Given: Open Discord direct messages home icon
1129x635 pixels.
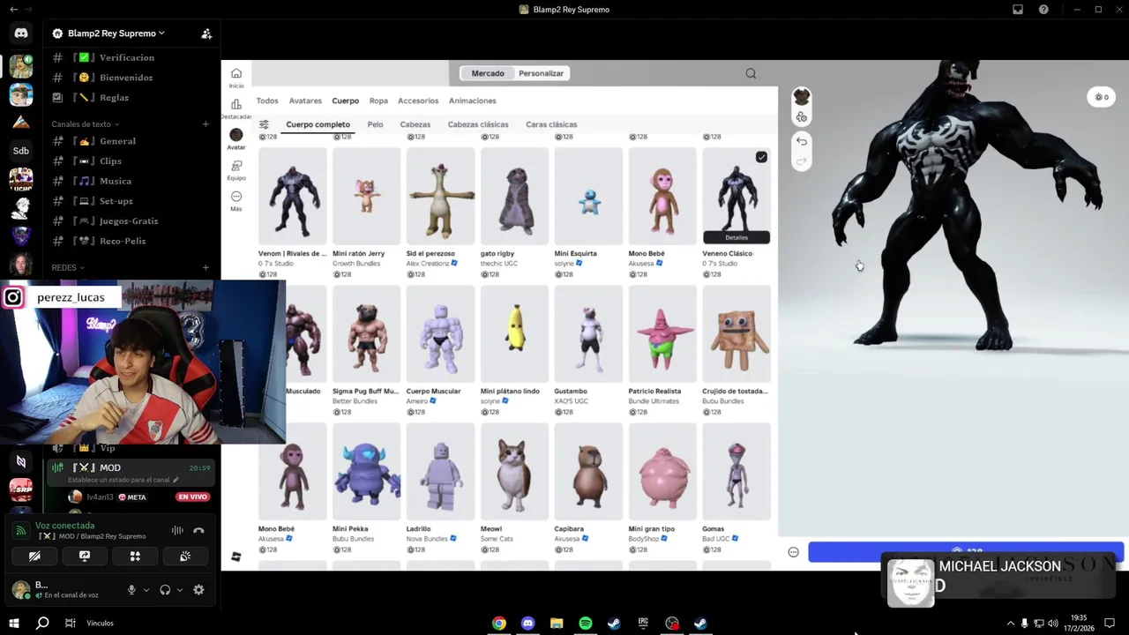Looking at the screenshot, I should (x=21, y=34).
